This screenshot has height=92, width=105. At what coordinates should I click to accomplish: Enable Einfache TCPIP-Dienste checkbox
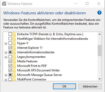pos(10,34)
